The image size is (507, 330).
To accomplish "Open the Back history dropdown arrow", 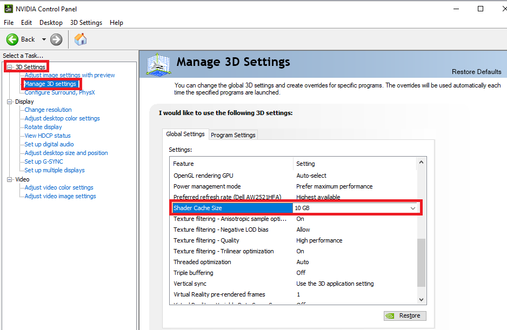I will [x=44, y=39].
